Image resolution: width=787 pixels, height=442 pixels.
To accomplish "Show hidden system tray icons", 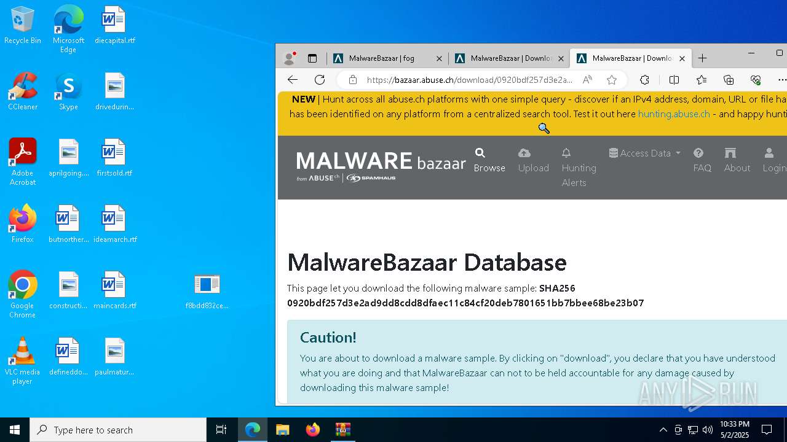I will tap(663, 430).
